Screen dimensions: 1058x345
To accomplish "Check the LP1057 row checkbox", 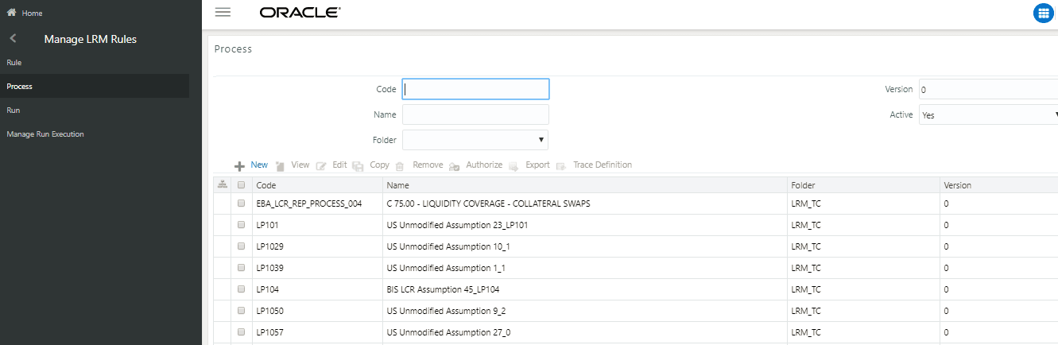I will 242,332.
